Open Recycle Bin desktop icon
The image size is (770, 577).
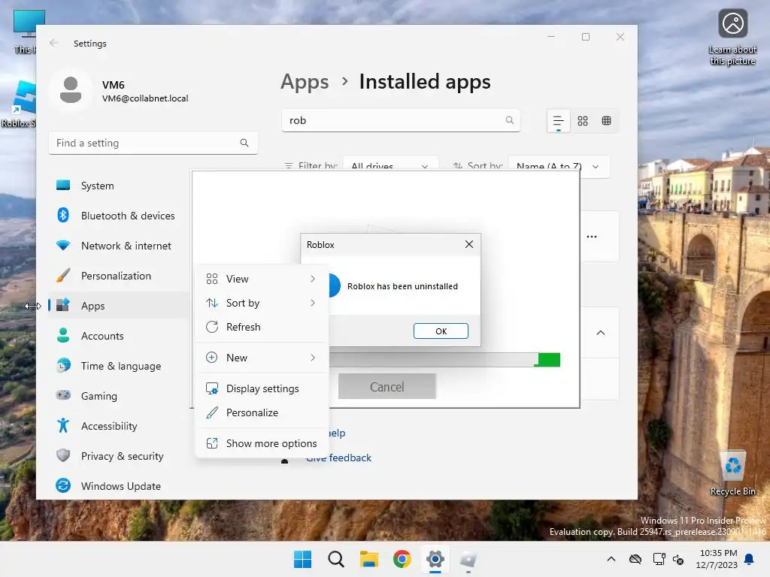pos(732,473)
